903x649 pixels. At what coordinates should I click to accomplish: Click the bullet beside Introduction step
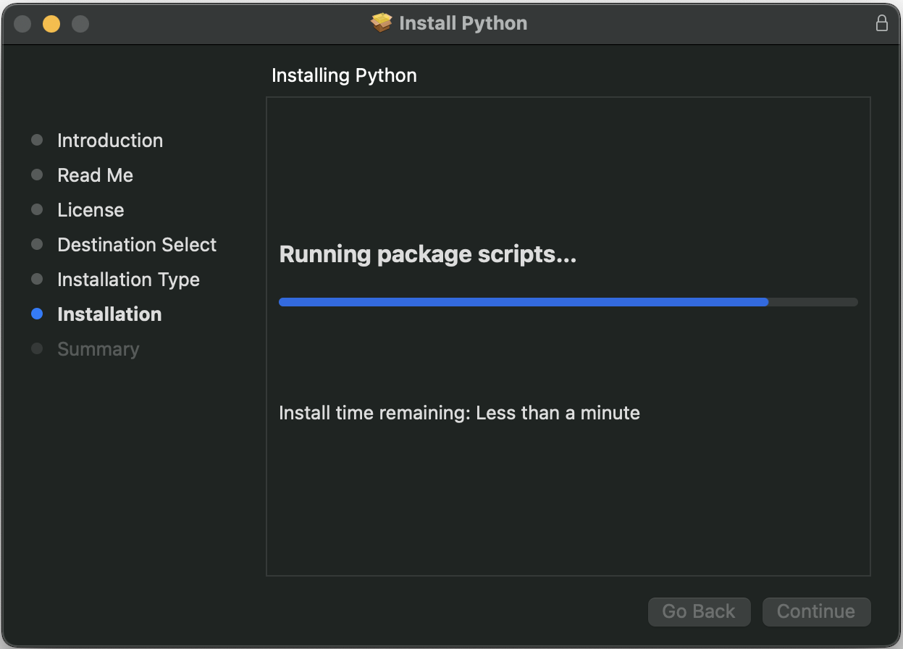[x=37, y=140]
